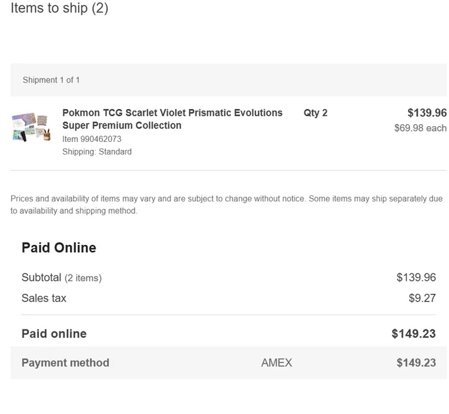Click the $149.23 amount in payment method row
Image resolution: width=449 pixels, height=414 pixels.
pyautogui.click(x=416, y=362)
